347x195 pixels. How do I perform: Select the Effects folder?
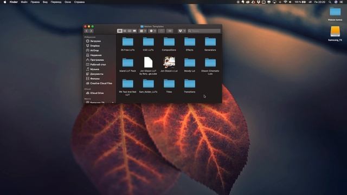(x=190, y=42)
